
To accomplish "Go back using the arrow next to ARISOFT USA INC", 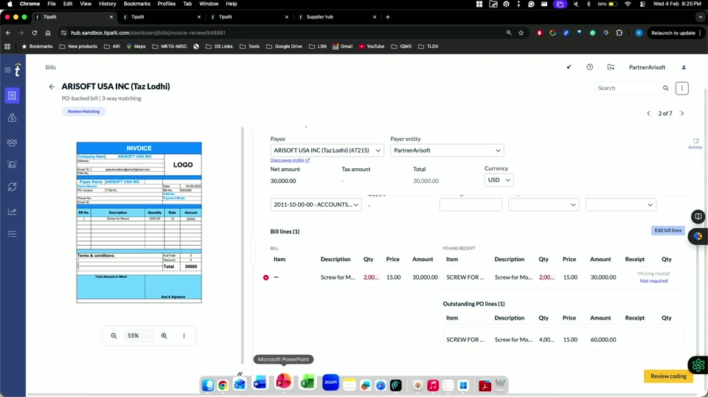I will point(52,86).
